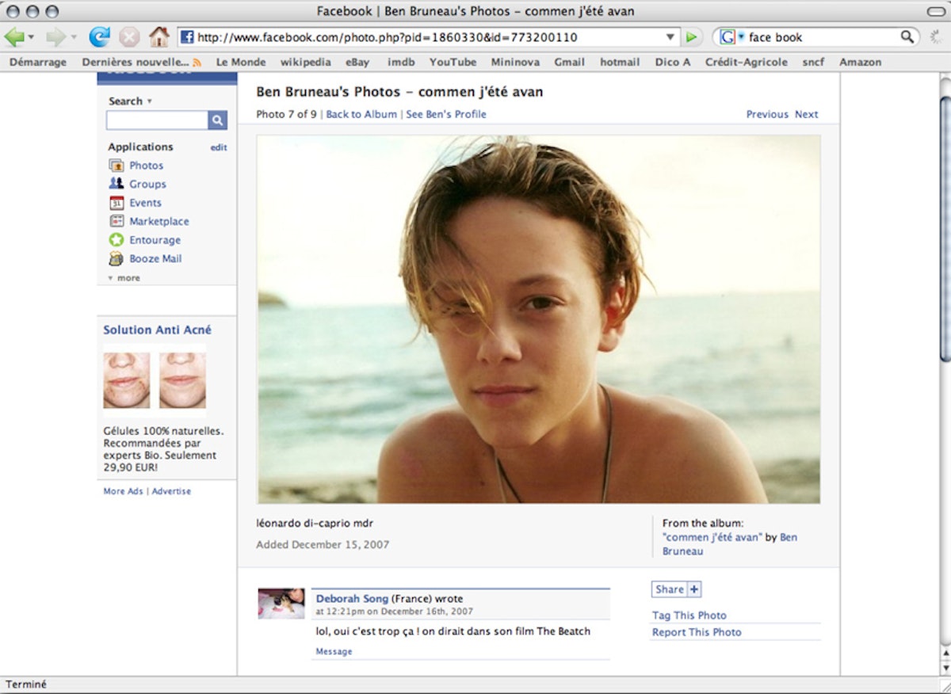951x694 pixels.
Task: Click the large beach portrait photo
Action: (x=539, y=319)
